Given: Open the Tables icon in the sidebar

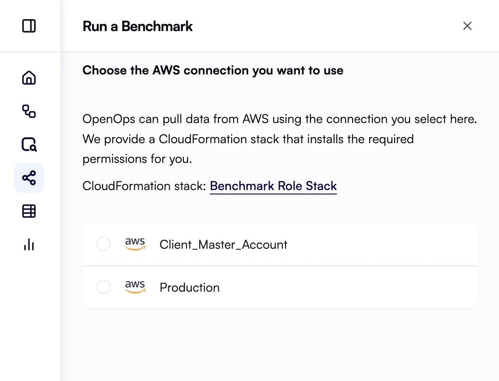Looking at the screenshot, I should tap(29, 211).
